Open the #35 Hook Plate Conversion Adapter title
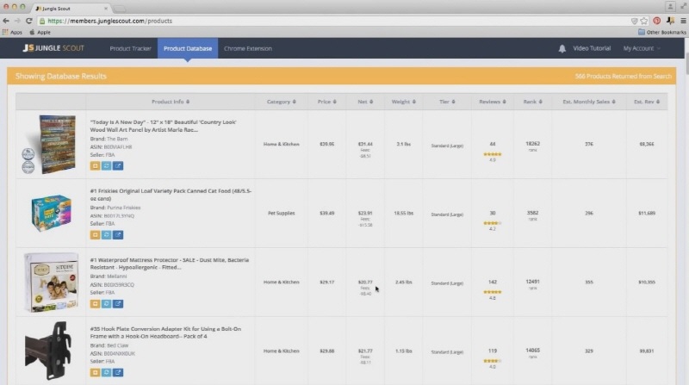The width and height of the screenshot is (689, 385). click(x=165, y=332)
